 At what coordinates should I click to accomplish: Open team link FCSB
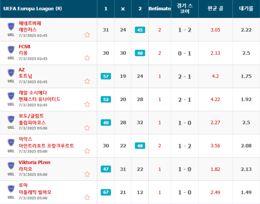click(x=25, y=47)
